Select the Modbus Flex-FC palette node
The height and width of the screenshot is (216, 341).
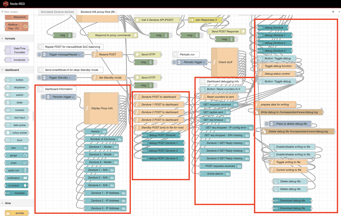click(x=17, y=26)
